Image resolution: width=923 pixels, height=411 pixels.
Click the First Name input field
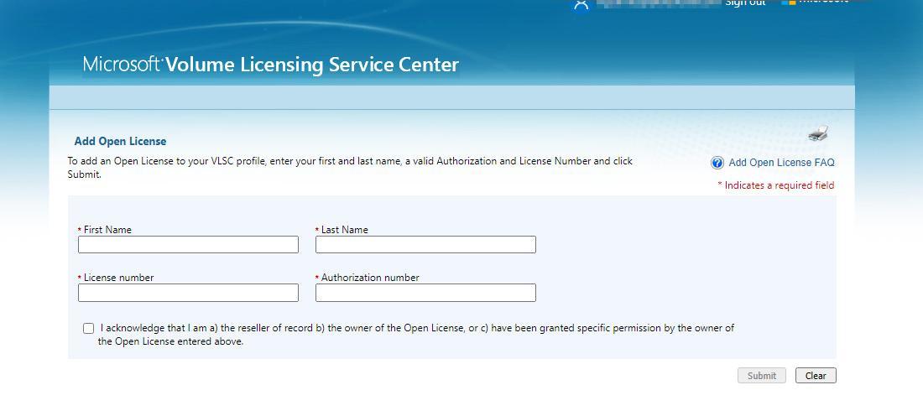click(x=188, y=244)
